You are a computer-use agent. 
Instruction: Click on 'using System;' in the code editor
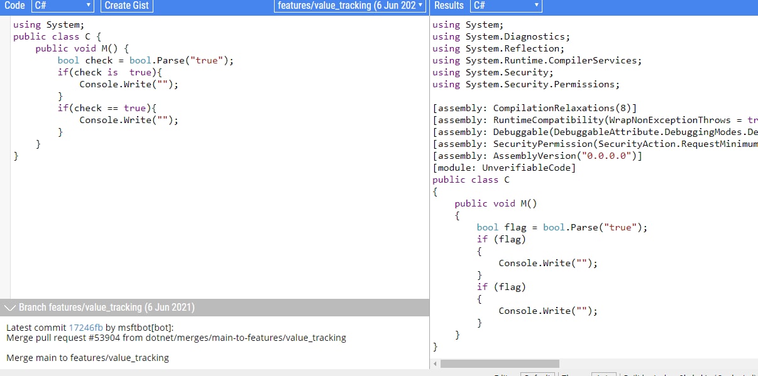coord(48,25)
